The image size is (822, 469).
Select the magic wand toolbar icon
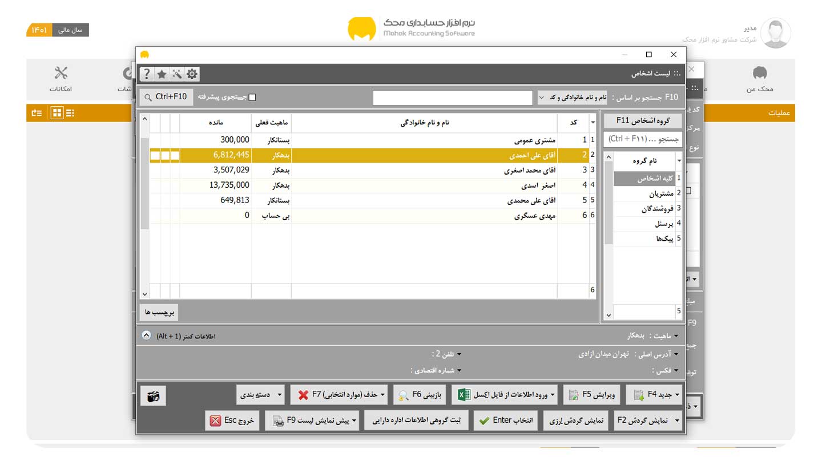177,74
